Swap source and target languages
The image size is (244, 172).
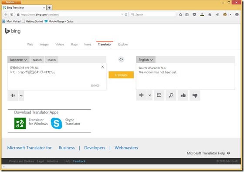[121, 59]
